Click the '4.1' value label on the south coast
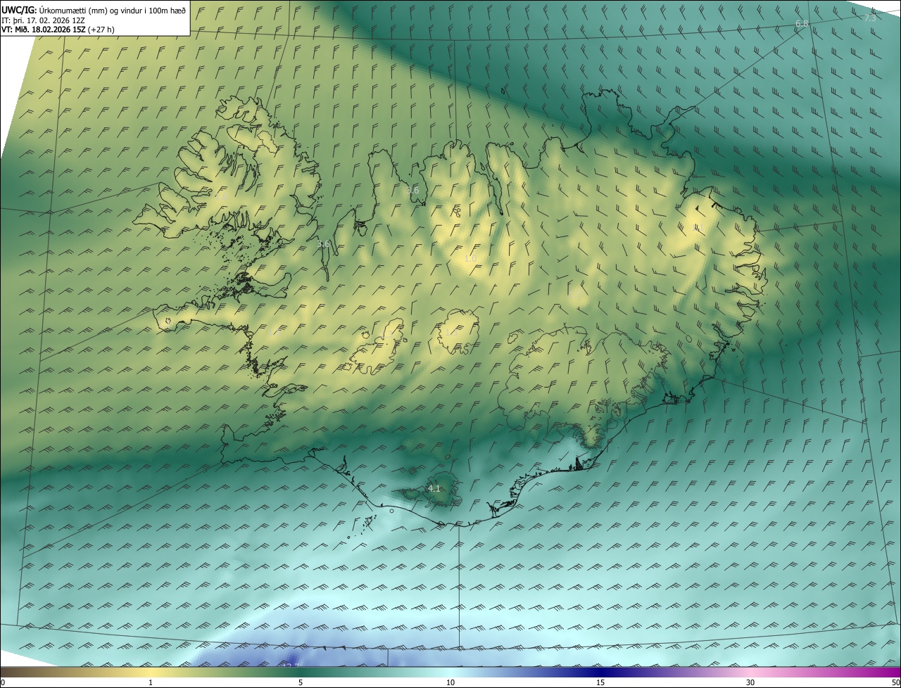The image size is (901, 688). (434, 488)
